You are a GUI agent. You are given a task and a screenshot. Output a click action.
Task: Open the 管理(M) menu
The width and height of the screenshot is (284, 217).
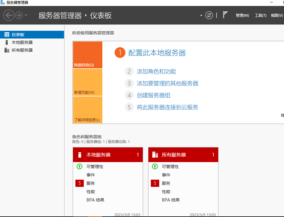tap(242, 16)
